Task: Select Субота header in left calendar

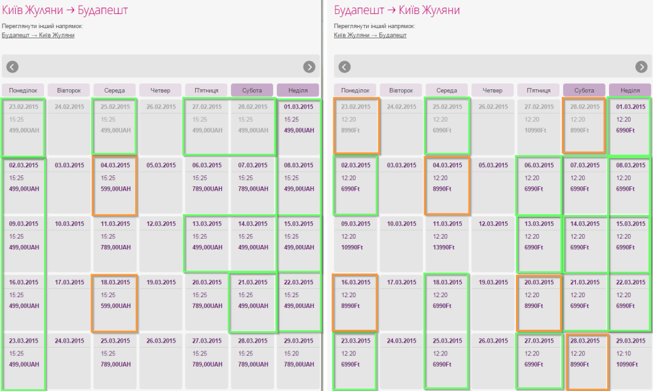Action: (252, 91)
